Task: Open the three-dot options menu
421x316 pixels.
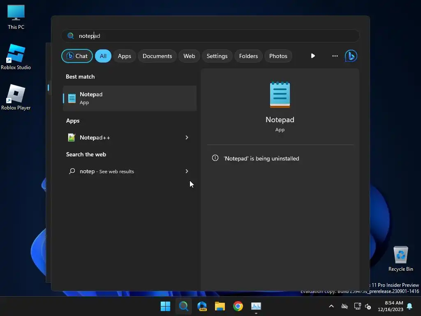Action: [x=335, y=56]
